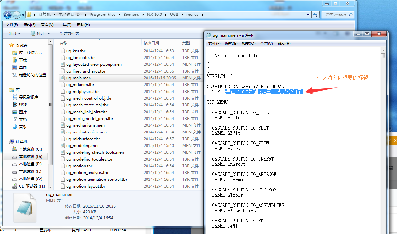Select 本地磁盘 (C:) drive icon
The width and height of the screenshot is (397, 234).
coord(15,149)
